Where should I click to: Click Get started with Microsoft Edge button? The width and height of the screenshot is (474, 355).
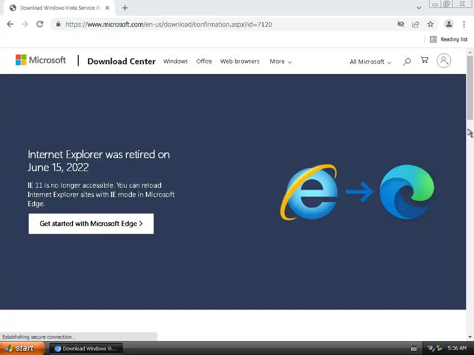point(91,224)
